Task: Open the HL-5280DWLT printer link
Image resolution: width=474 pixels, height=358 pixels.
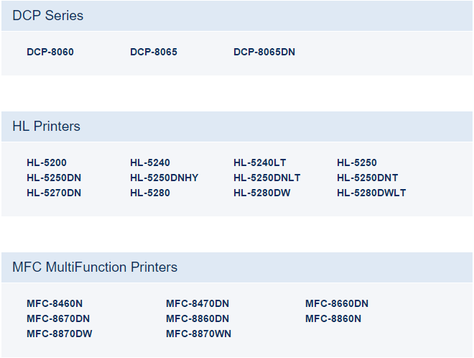Action: [371, 193]
